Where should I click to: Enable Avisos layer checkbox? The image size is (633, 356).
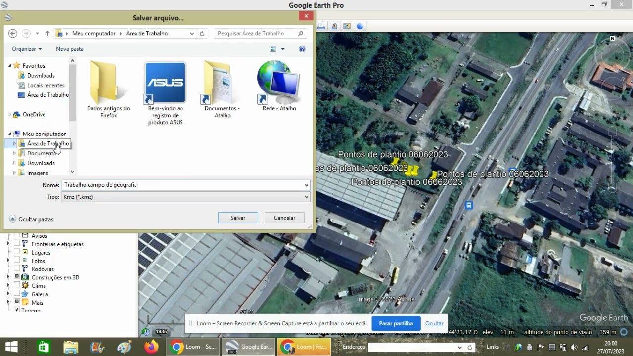coord(17,236)
